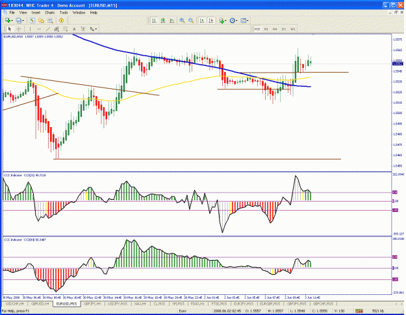This screenshot has width=406, height=315.
Task: Toggle chart auto scroll
Action: pos(202,20)
